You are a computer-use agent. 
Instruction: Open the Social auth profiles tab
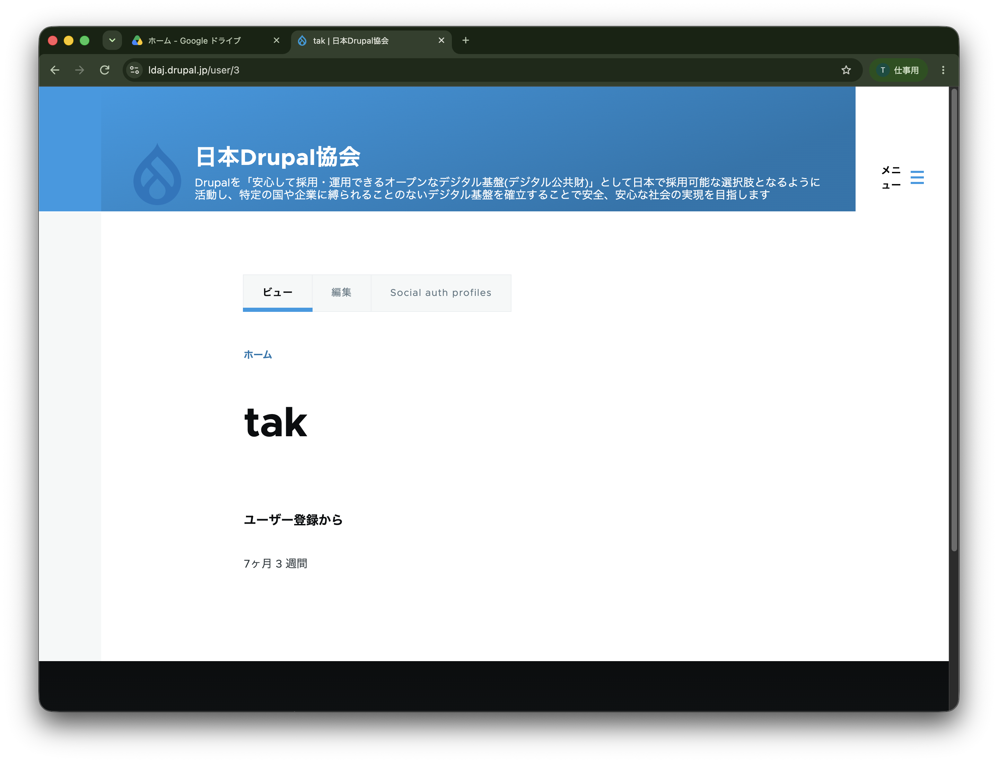pos(441,292)
